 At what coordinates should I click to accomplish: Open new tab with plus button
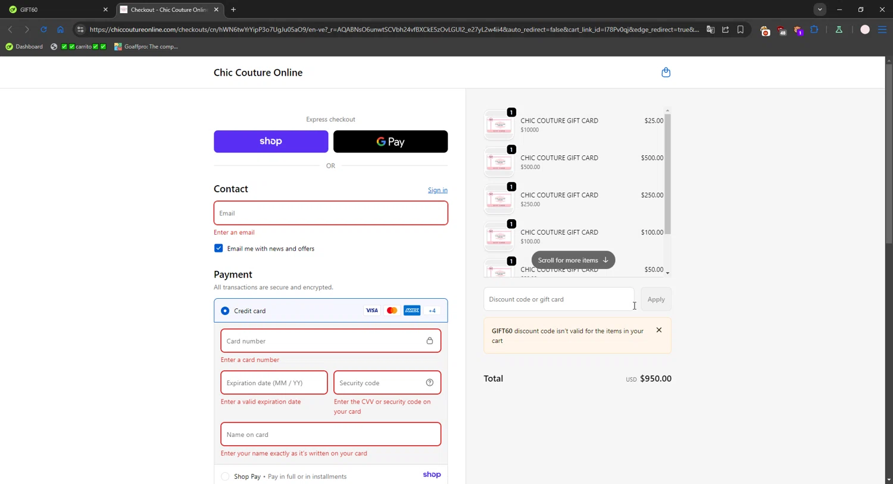pyautogui.click(x=233, y=10)
